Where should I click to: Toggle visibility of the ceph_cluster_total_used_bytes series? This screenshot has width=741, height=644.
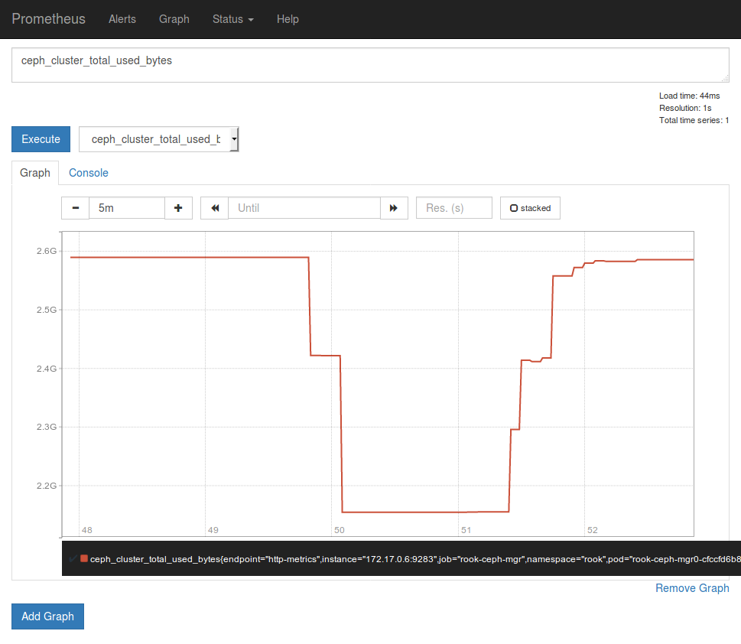(71, 559)
